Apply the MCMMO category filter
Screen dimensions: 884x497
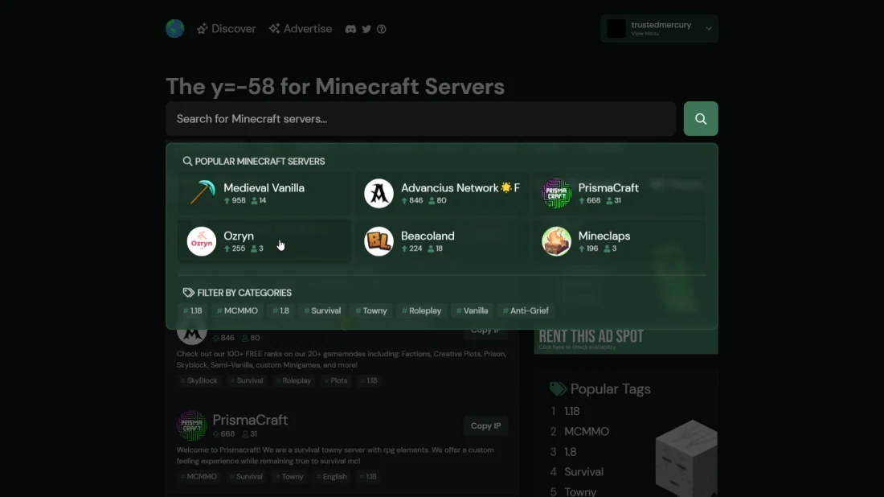point(237,310)
